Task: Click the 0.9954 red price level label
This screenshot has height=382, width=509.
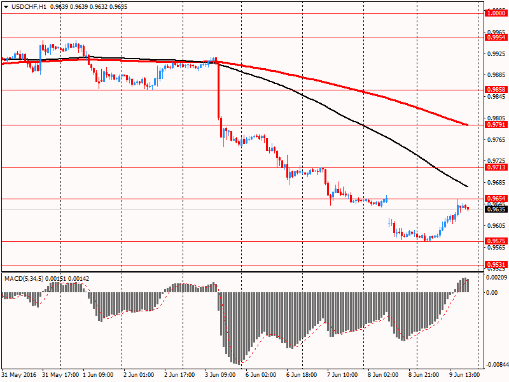Action: pos(496,38)
